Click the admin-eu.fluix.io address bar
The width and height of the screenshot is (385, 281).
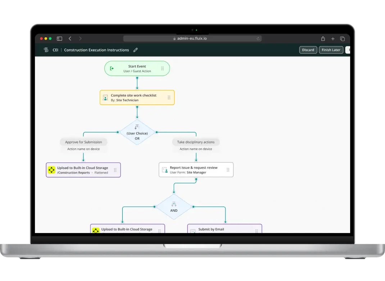coord(192,39)
